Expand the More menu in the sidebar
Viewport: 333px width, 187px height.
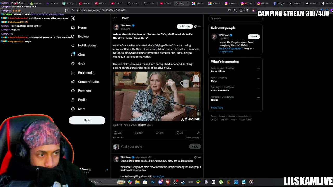point(78,109)
